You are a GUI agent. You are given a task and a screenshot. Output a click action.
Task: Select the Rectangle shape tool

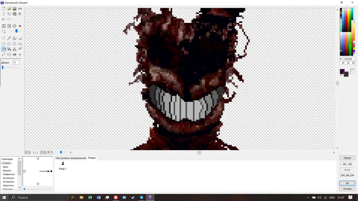pos(4,44)
